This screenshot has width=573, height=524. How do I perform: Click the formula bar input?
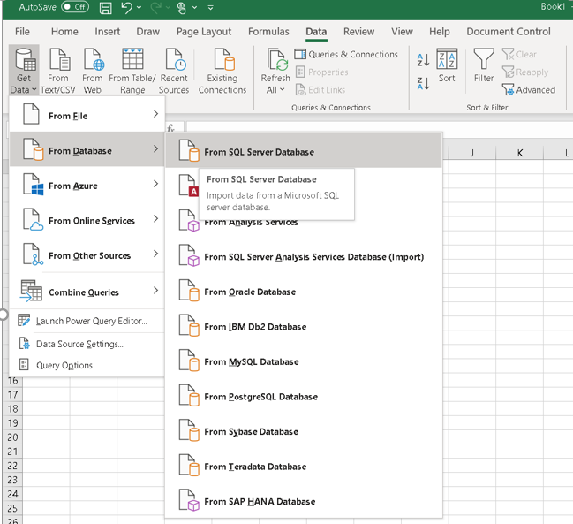tap(380, 128)
